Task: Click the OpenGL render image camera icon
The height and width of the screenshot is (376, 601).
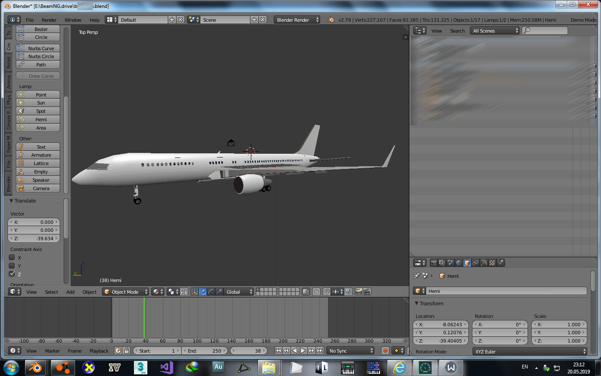Action: [x=359, y=292]
